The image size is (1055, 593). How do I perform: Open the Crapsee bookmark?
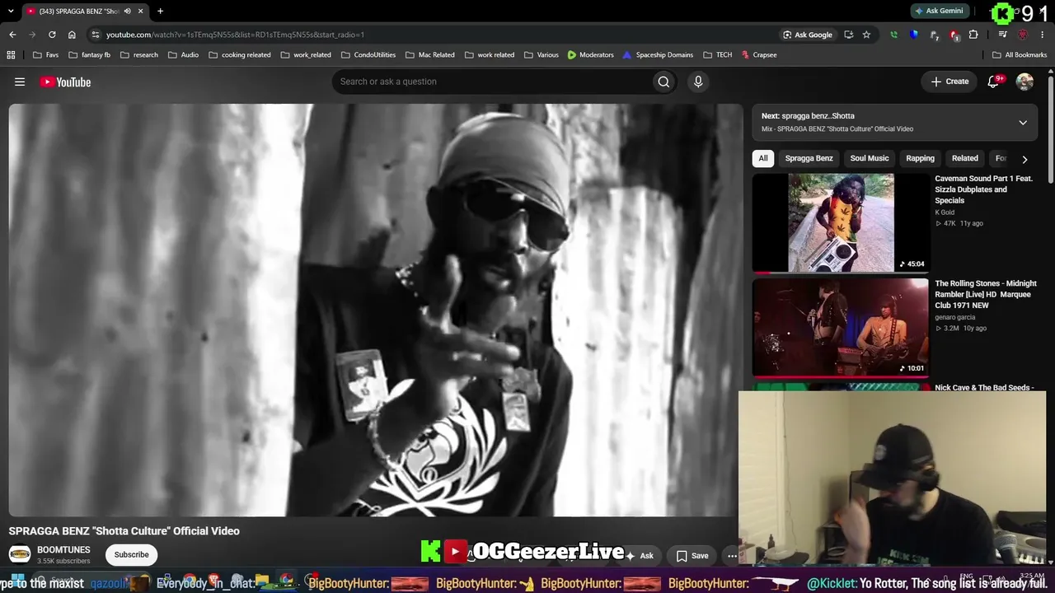[758, 55]
